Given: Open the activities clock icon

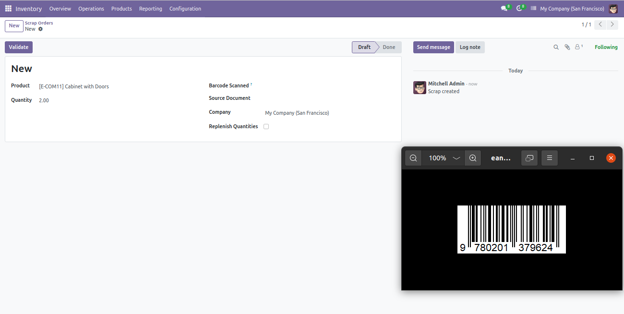Looking at the screenshot, I should [519, 9].
